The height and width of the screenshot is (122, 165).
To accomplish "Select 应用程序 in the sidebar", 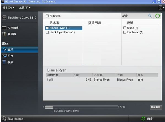I will pos(13,28).
